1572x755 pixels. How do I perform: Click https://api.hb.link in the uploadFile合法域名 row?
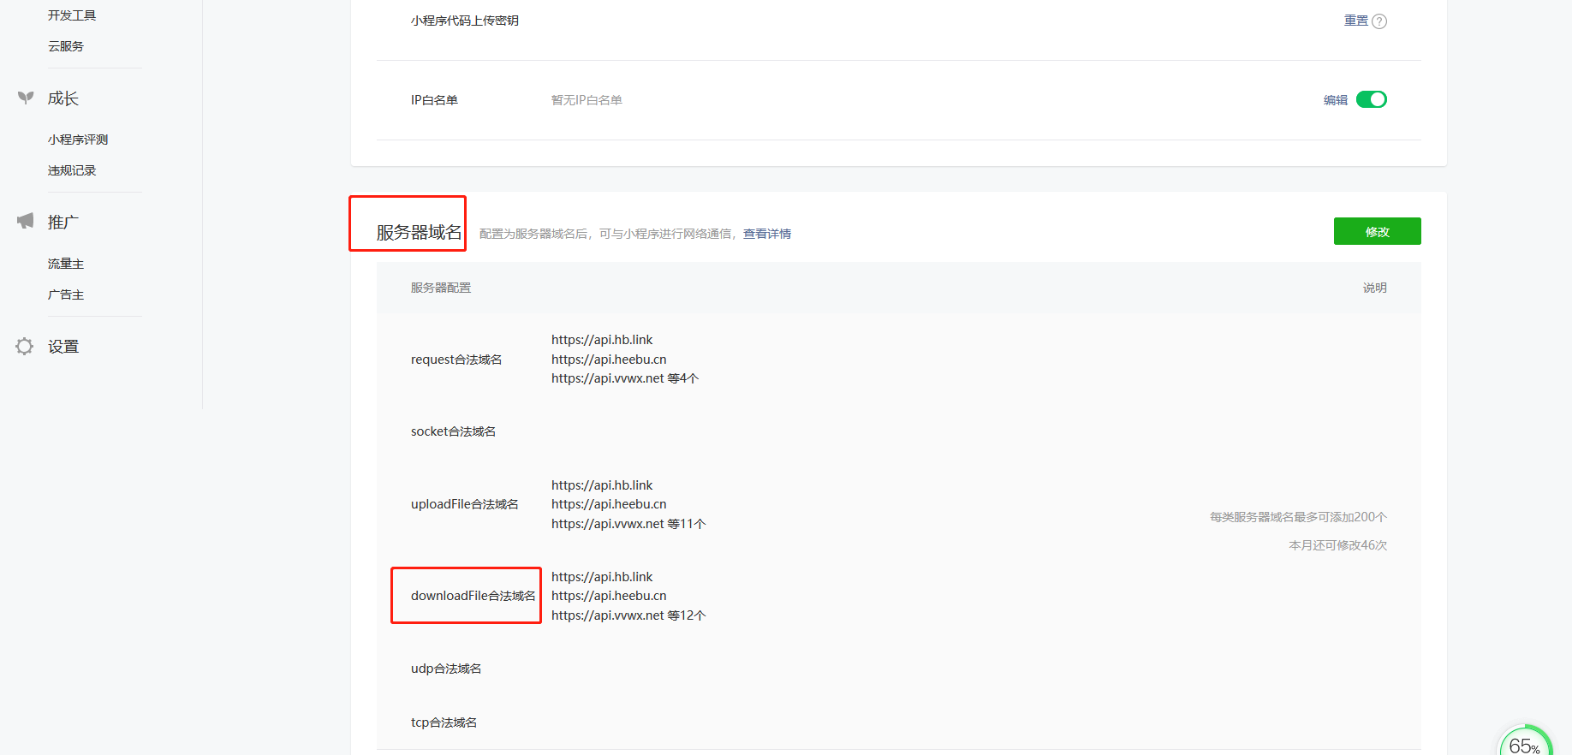coord(602,485)
